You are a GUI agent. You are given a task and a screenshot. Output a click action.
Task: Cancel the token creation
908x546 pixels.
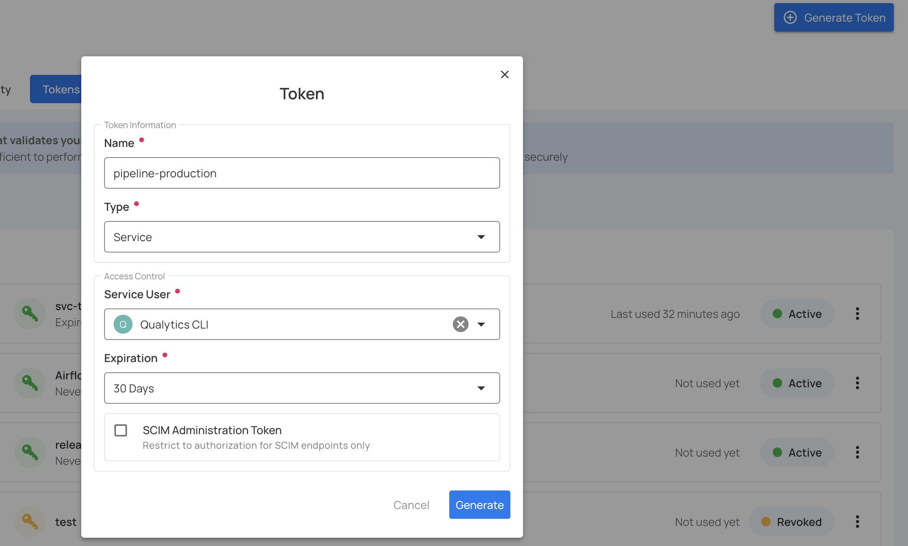click(x=411, y=505)
